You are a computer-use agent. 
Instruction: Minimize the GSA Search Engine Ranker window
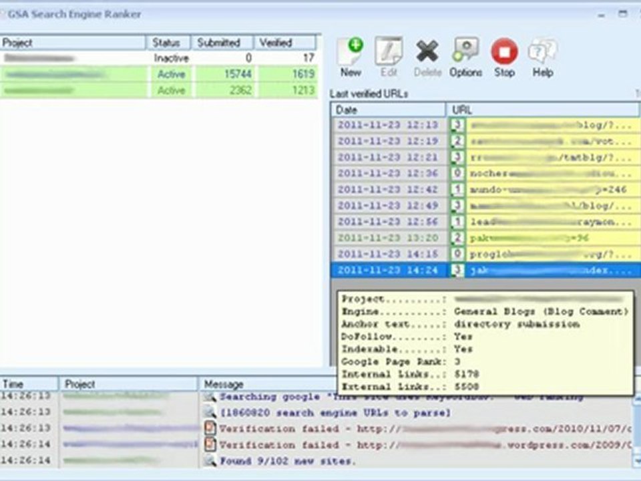coord(601,15)
